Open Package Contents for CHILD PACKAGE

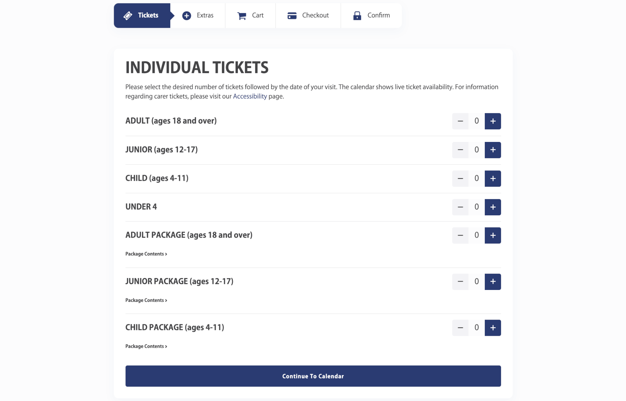coord(146,346)
